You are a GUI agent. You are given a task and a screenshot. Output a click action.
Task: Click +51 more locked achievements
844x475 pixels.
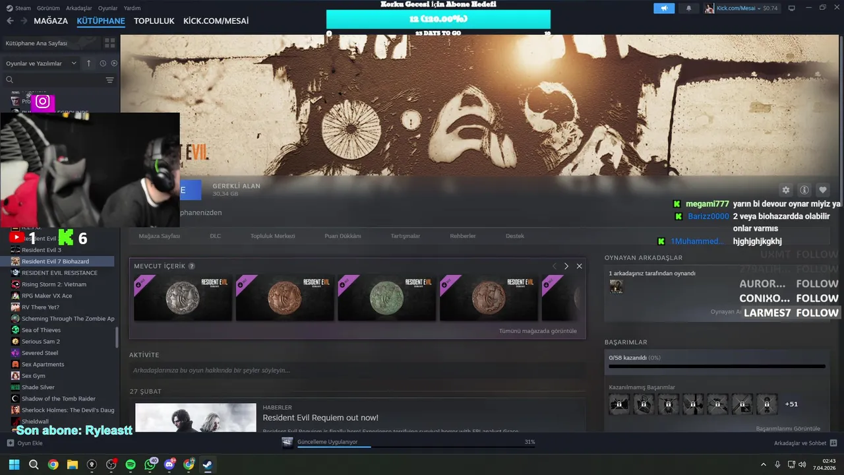click(x=791, y=404)
